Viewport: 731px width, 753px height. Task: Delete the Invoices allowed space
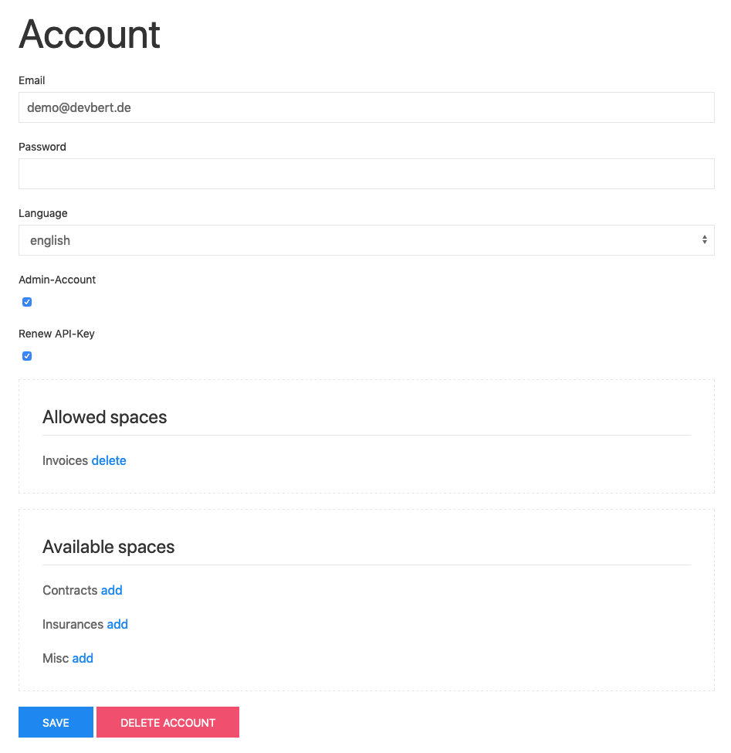tap(109, 460)
